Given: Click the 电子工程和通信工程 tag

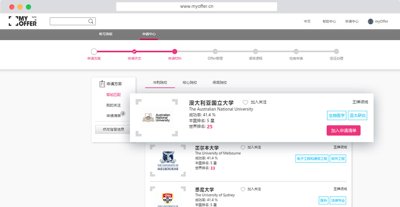Looking at the screenshot, I should click(312, 159).
